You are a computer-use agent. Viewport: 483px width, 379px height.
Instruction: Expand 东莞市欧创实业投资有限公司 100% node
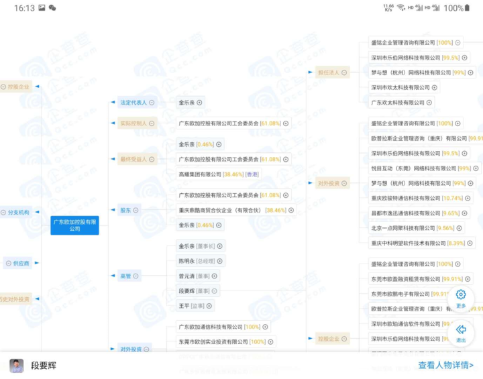[x=270, y=341]
